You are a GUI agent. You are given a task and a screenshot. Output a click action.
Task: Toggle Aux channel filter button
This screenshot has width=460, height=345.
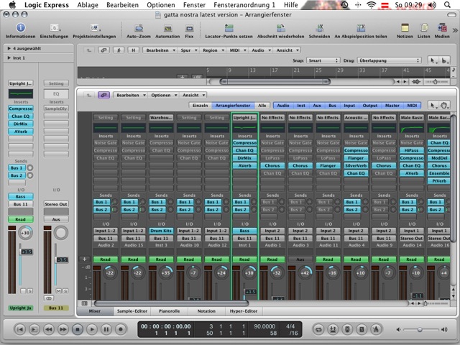pyautogui.click(x=317, y=106)
